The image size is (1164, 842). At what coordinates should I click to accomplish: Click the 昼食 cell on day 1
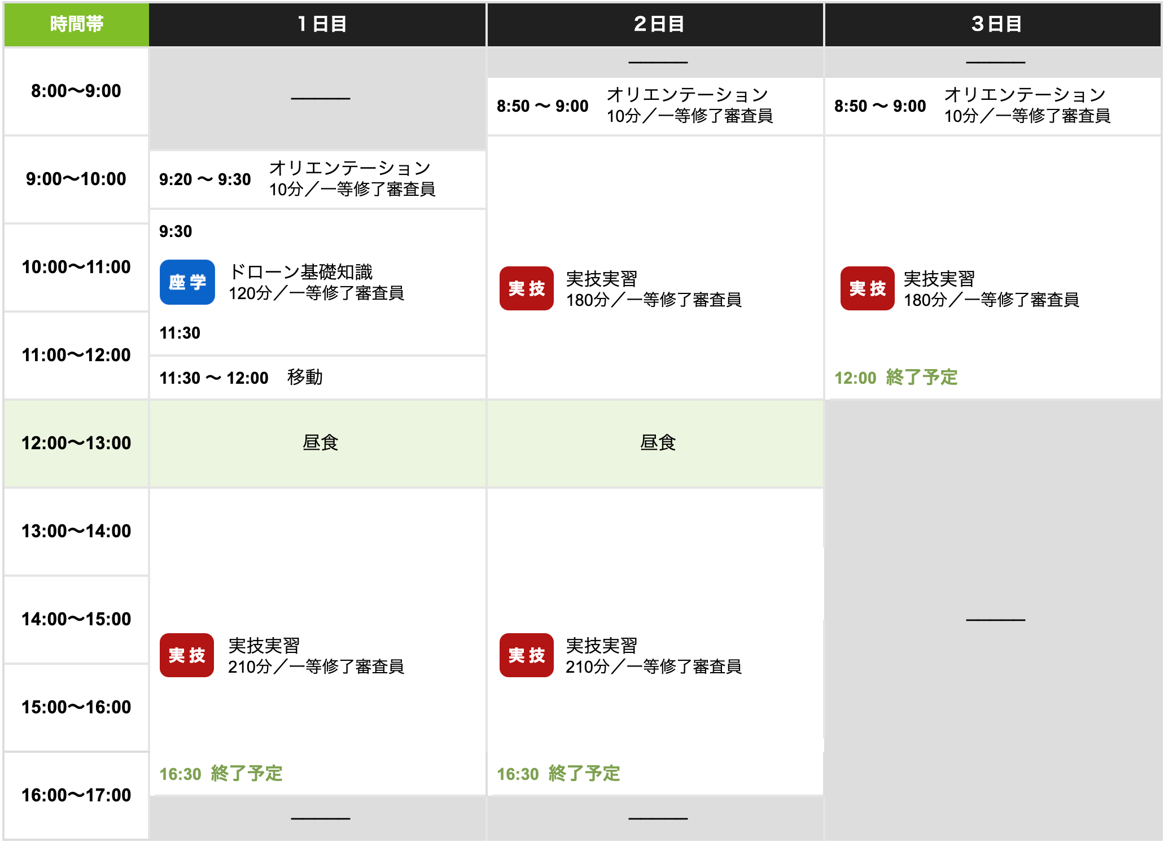[320, 442]
